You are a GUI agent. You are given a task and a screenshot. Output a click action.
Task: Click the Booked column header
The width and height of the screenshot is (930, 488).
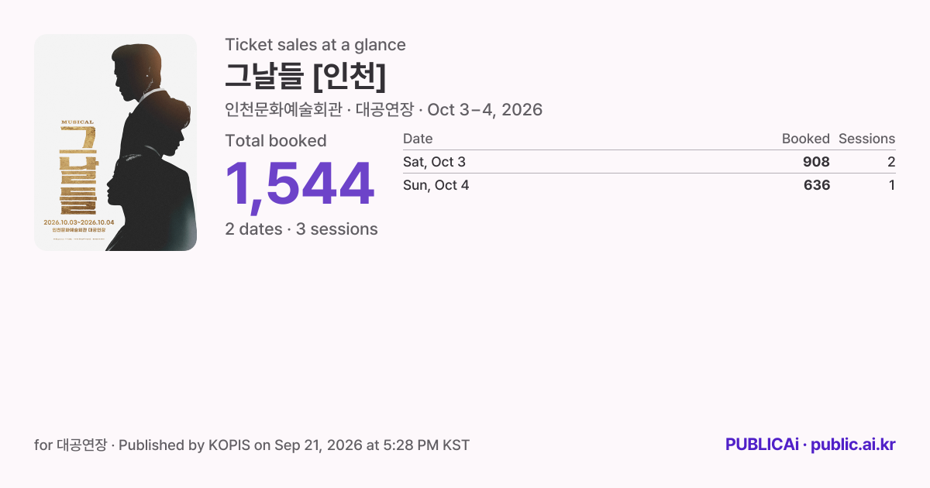click(806, 139)
